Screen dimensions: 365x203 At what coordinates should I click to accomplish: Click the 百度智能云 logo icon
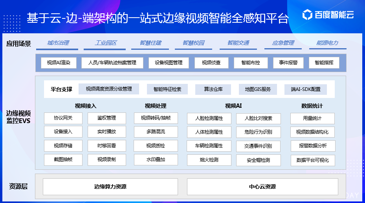pos(307,14)
